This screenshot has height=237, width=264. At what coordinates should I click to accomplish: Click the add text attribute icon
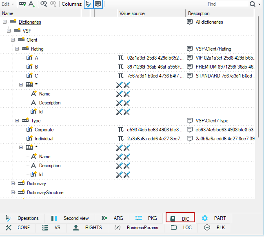pyautogui.click(x=32, y=4)
